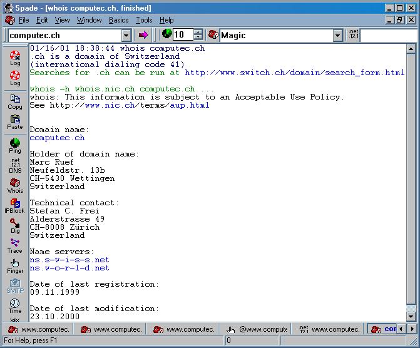Open the IPBlock tool in the sidebar

click(x=15, y=206)
